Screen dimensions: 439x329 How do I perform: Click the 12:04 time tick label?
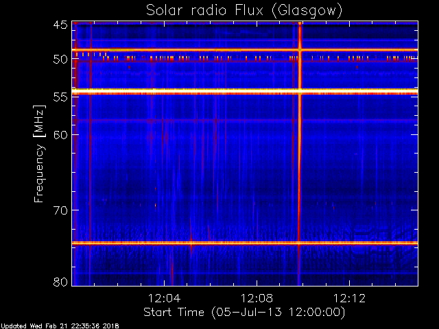click(165, 298)
